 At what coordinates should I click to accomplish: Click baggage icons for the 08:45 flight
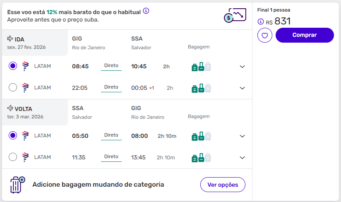pos(201,66)
